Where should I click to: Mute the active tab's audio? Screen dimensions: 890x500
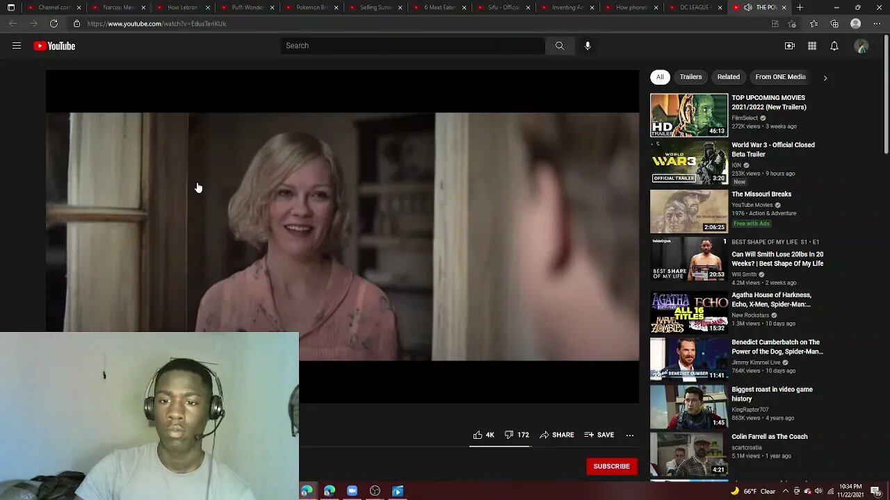pyautogui.click(x=748, y=8)
